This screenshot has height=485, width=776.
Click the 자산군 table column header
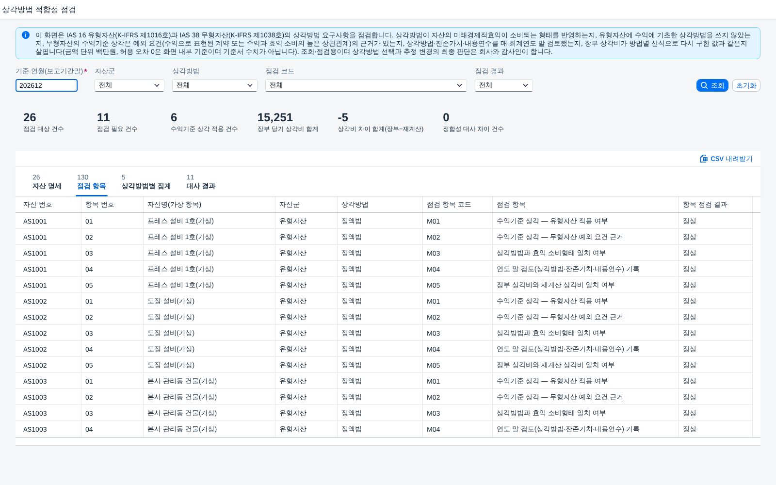point(307,205)
